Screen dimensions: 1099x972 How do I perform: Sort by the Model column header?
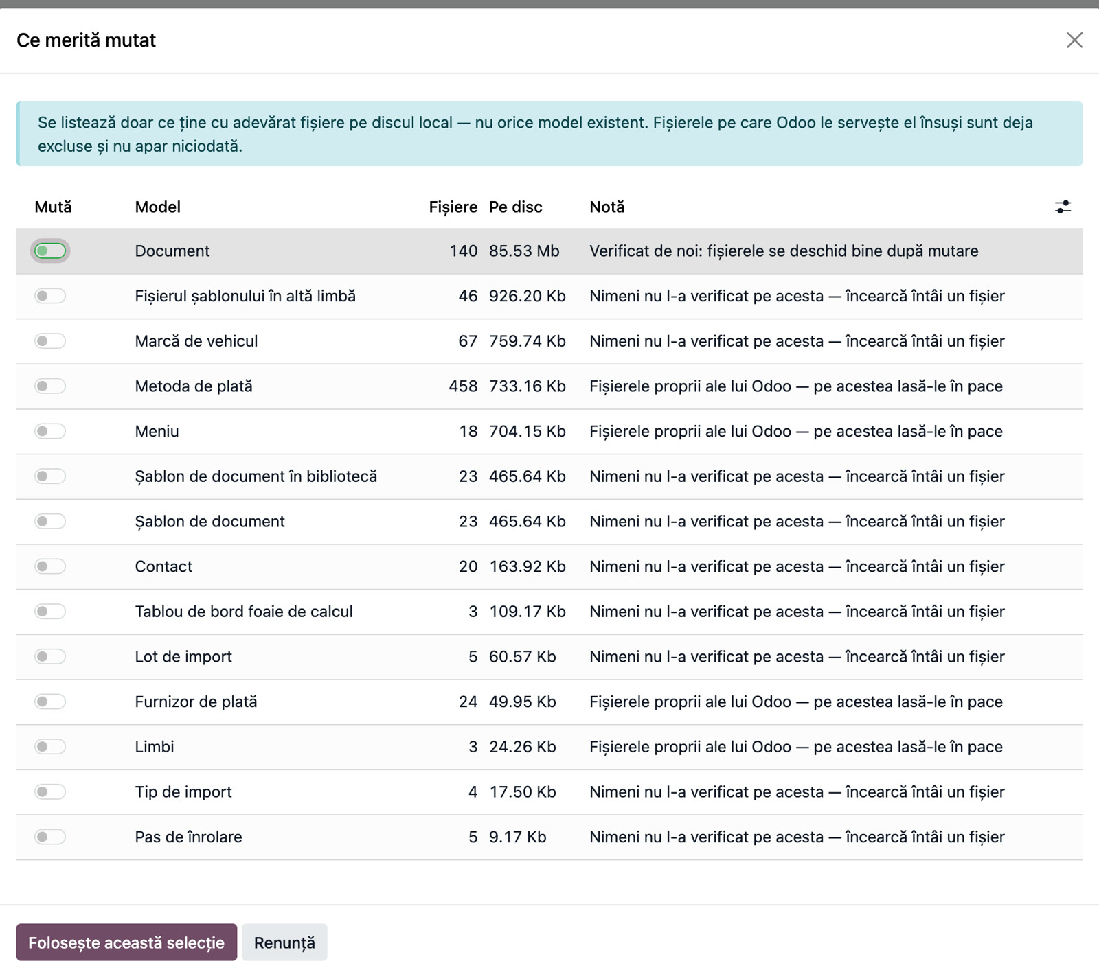coord(158,207)
